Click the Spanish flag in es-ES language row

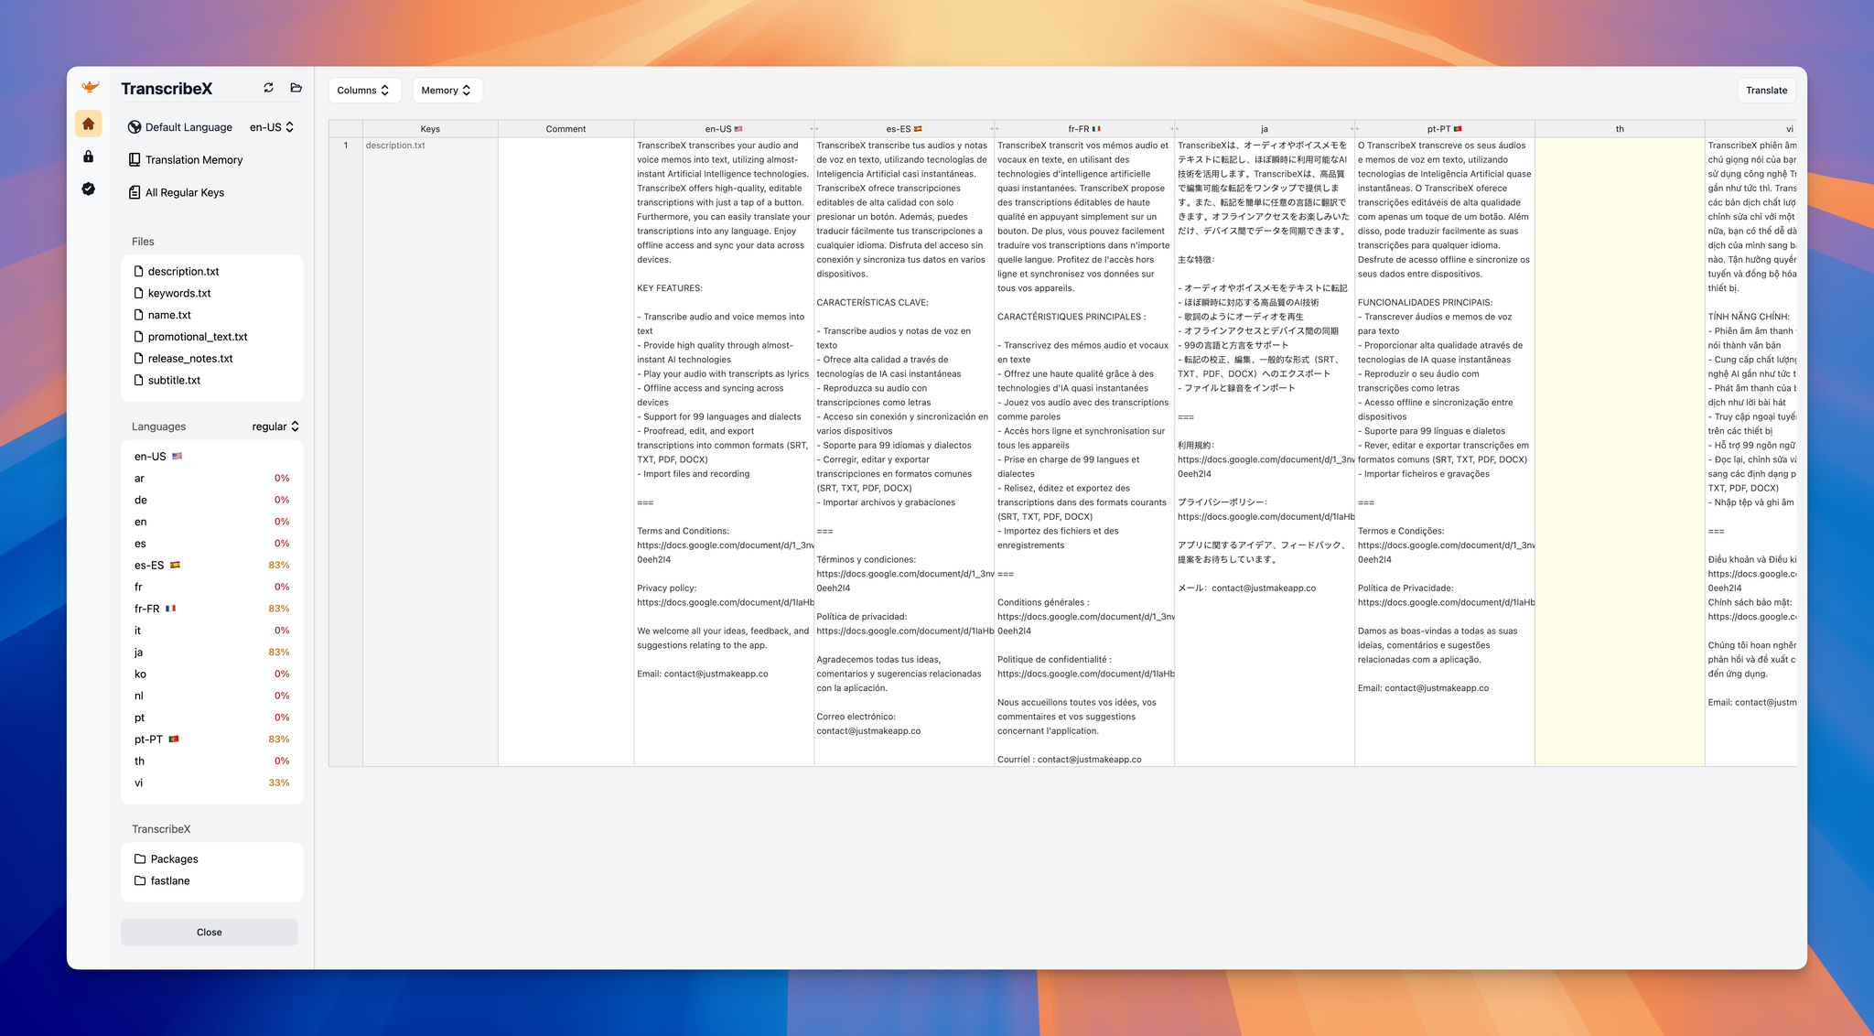tap(175, 565)
